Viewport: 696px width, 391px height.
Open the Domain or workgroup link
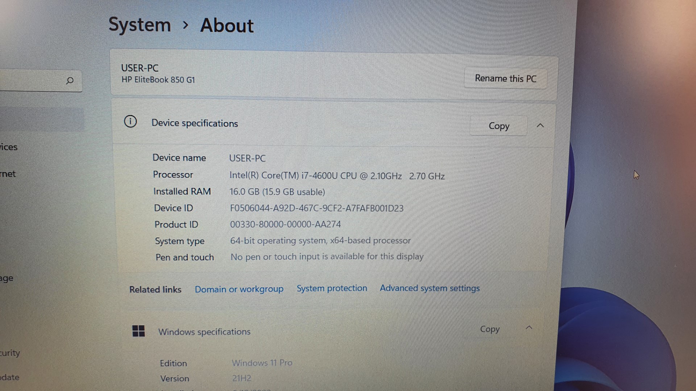click(239, 289)
